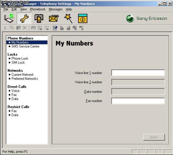Click the greyed-out X delete toolbar icon
Image resolution: width=173 pixels, height=155 pixels.
[25, 28]
